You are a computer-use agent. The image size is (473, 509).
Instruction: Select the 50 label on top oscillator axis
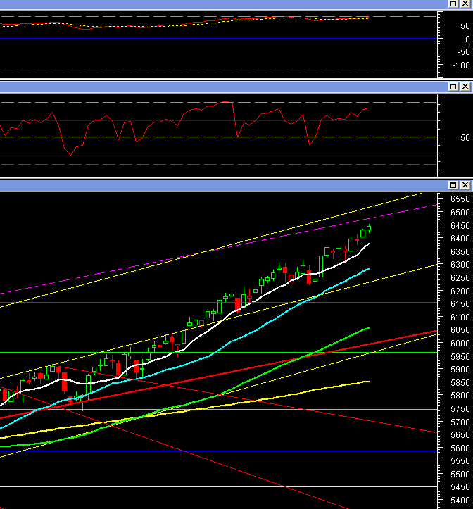[465, 26]
